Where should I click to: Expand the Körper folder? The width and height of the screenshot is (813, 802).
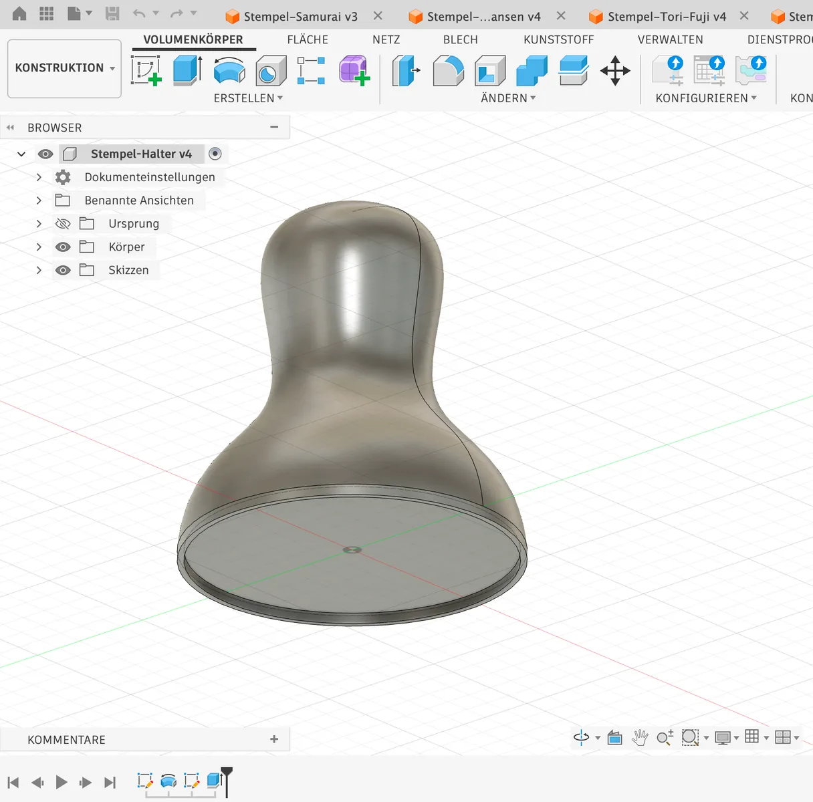(x=39, y=247)
